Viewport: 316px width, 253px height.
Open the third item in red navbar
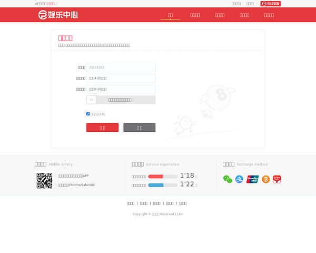point(220,15)
